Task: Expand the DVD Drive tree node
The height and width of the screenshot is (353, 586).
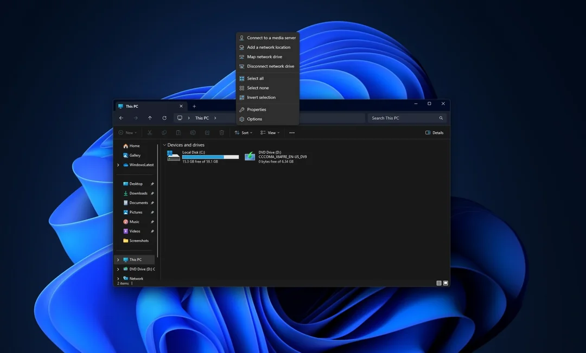Action: [118, 269]
